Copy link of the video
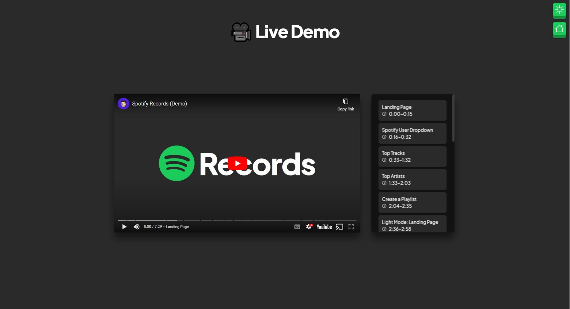Image resolution: width=570 pixels, height=309 pixels. [346, 105]
